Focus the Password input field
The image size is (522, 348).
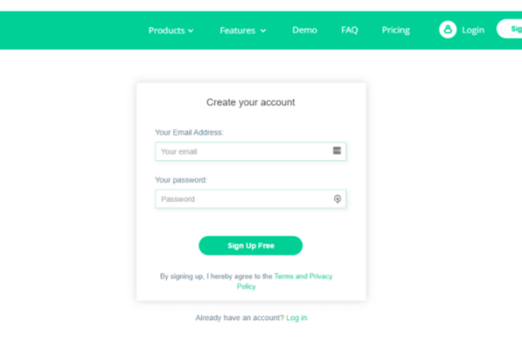[x=251, y=199]
